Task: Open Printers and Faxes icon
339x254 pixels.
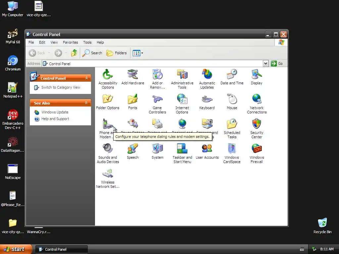Action: click(157, 124)
